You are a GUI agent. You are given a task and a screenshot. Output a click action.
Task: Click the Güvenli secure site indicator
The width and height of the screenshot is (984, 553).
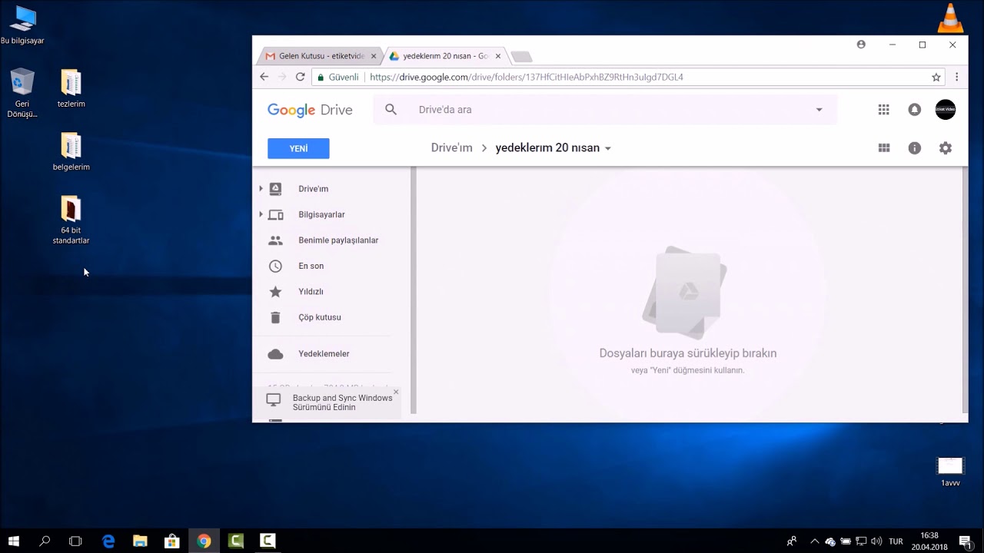pyautogui.click(x=338, y=77)
